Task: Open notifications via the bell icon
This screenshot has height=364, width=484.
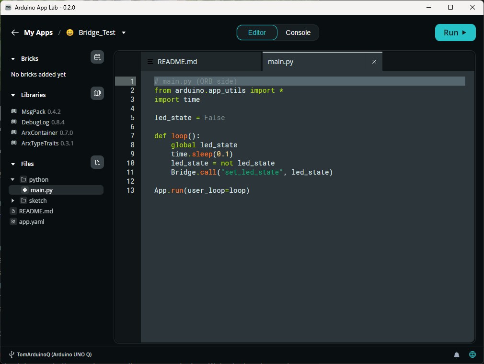Action: (456, 354)
